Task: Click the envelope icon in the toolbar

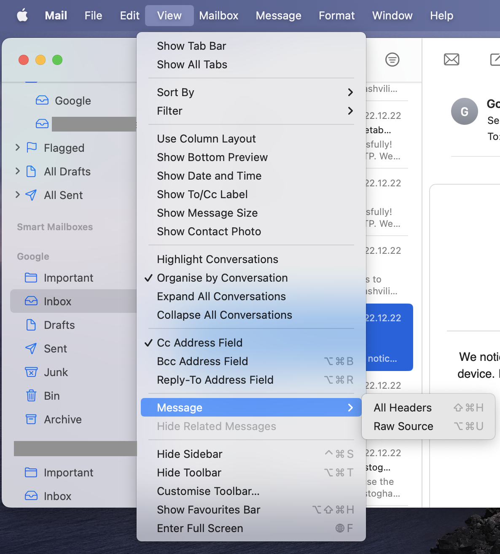Action: click(x=452, y=59)
